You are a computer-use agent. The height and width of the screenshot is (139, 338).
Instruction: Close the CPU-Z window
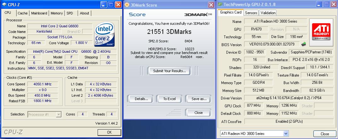click(x=118, y=4)
